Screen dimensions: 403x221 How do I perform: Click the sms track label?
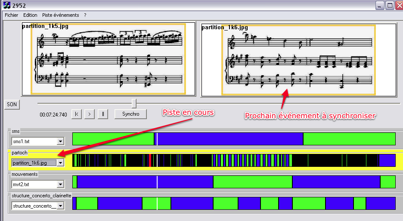tap(15, 132)
